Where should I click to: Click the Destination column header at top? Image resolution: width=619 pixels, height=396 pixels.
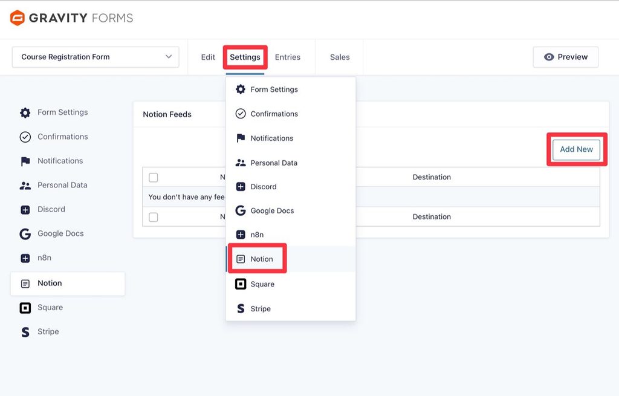click(x=432, y=177)
